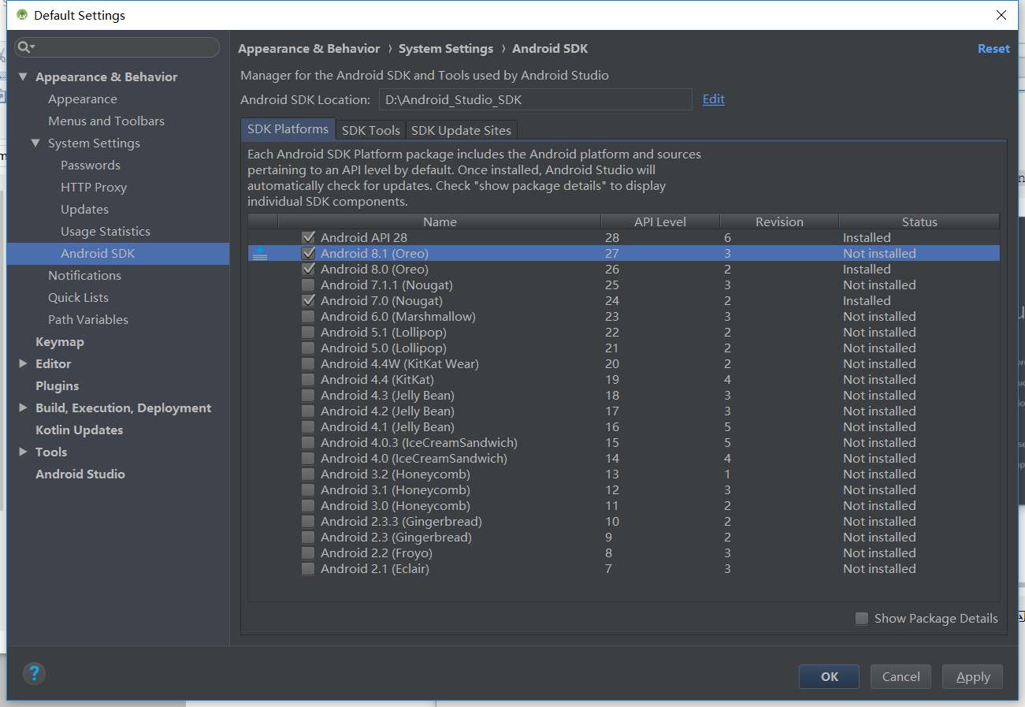Uncheck the Android API 28 checkbox
This screenshot has width=1025, height=707.
(308, 237)
